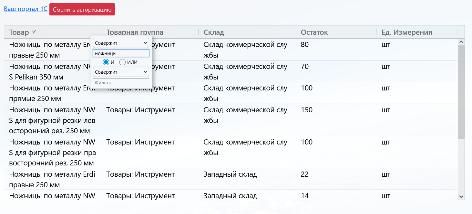Click the Склад column header
The height and width of the screenshot is (214, 472).
pyautogui.click(x=214, y=32)
